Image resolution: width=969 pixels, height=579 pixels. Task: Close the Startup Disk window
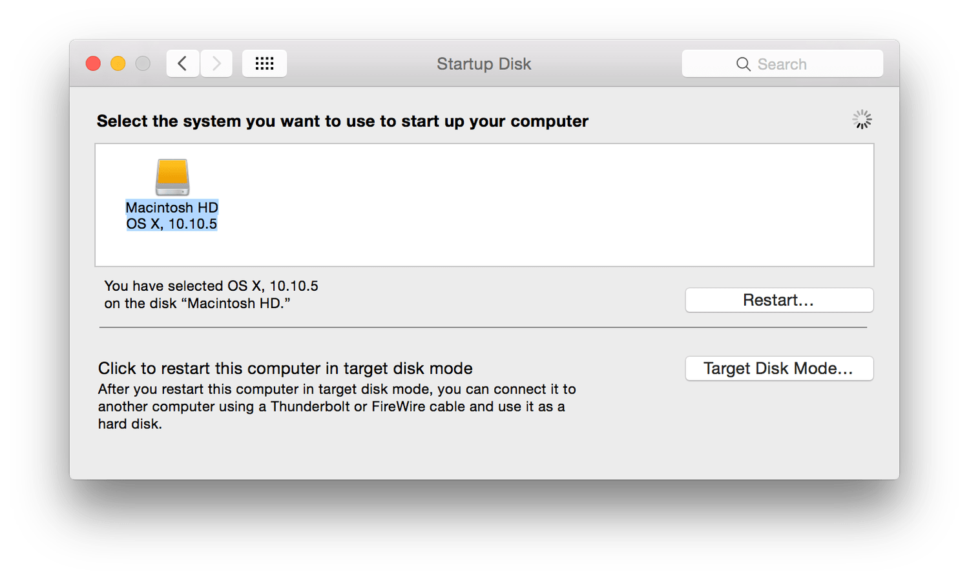(x=93, y=63)
